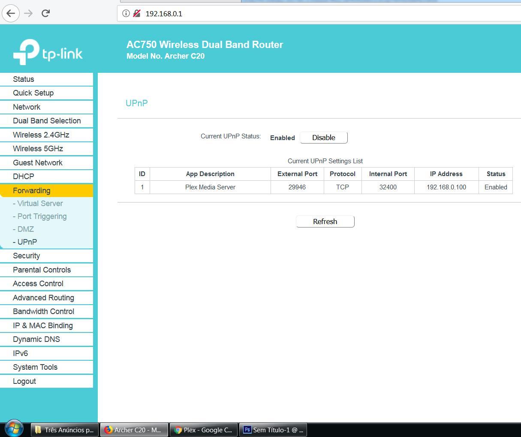Select the highlighted Forwarding menu item
521x437 pixels.
46,191
